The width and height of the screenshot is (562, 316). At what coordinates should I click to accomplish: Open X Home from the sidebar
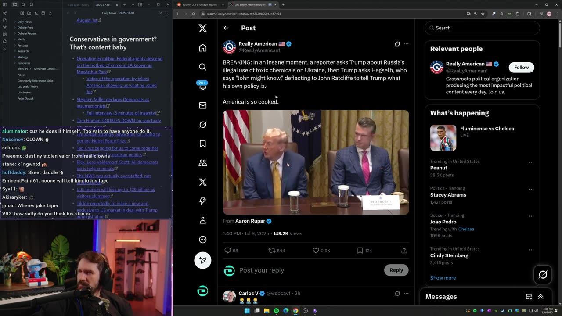tap(202, 48)
